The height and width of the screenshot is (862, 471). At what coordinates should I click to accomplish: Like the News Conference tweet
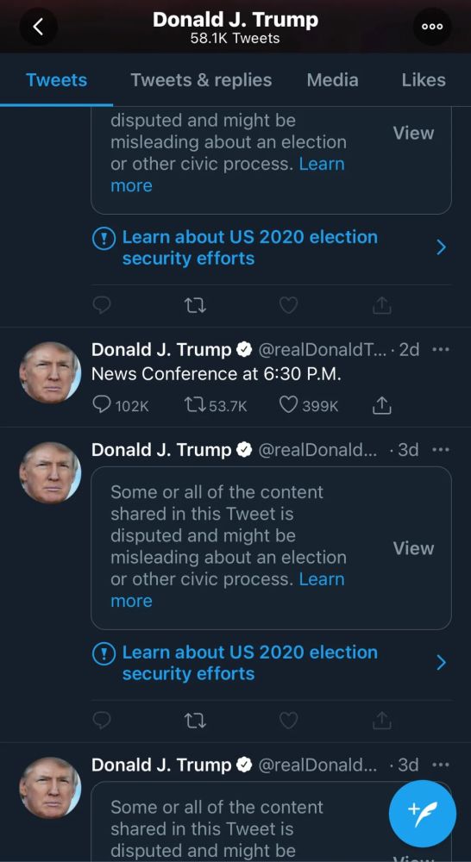click(309, 406)
